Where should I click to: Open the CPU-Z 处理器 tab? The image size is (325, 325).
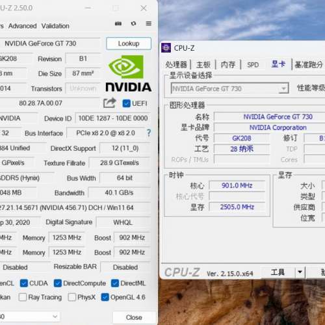tap(176, 64)
